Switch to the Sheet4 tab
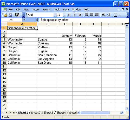Screen dimensions: 130x120 pyautogui.click(x=61, y=113)
